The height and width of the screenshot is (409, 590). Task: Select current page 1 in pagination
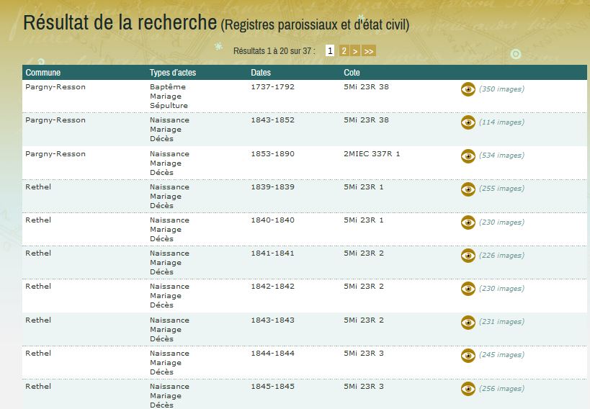[330, 51]
